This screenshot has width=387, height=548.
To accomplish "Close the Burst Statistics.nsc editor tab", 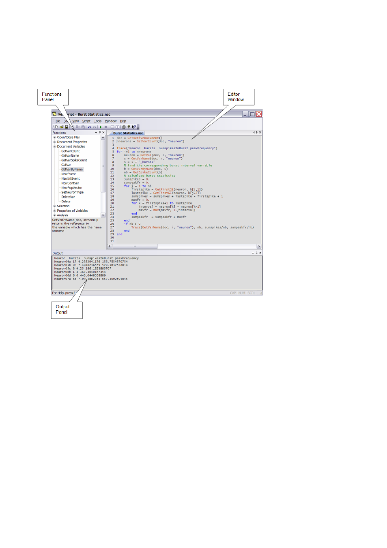I will click(260, 132).
